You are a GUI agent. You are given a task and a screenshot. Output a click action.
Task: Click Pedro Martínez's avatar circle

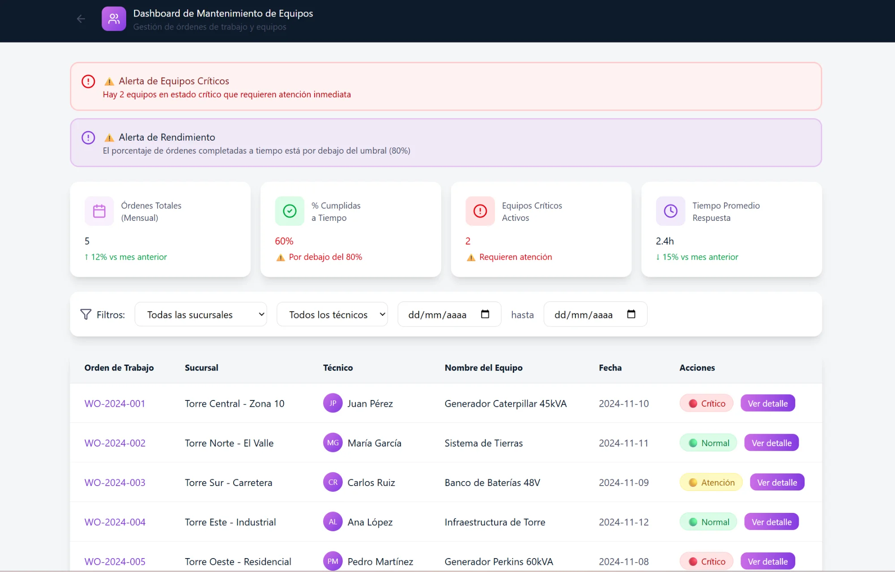(332, 561)
